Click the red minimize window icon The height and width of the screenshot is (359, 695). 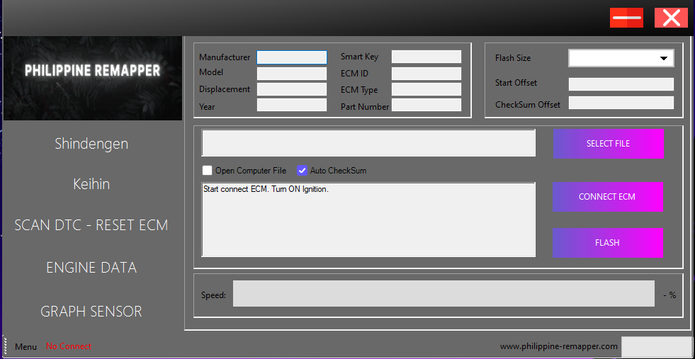[x=626, y=18]
